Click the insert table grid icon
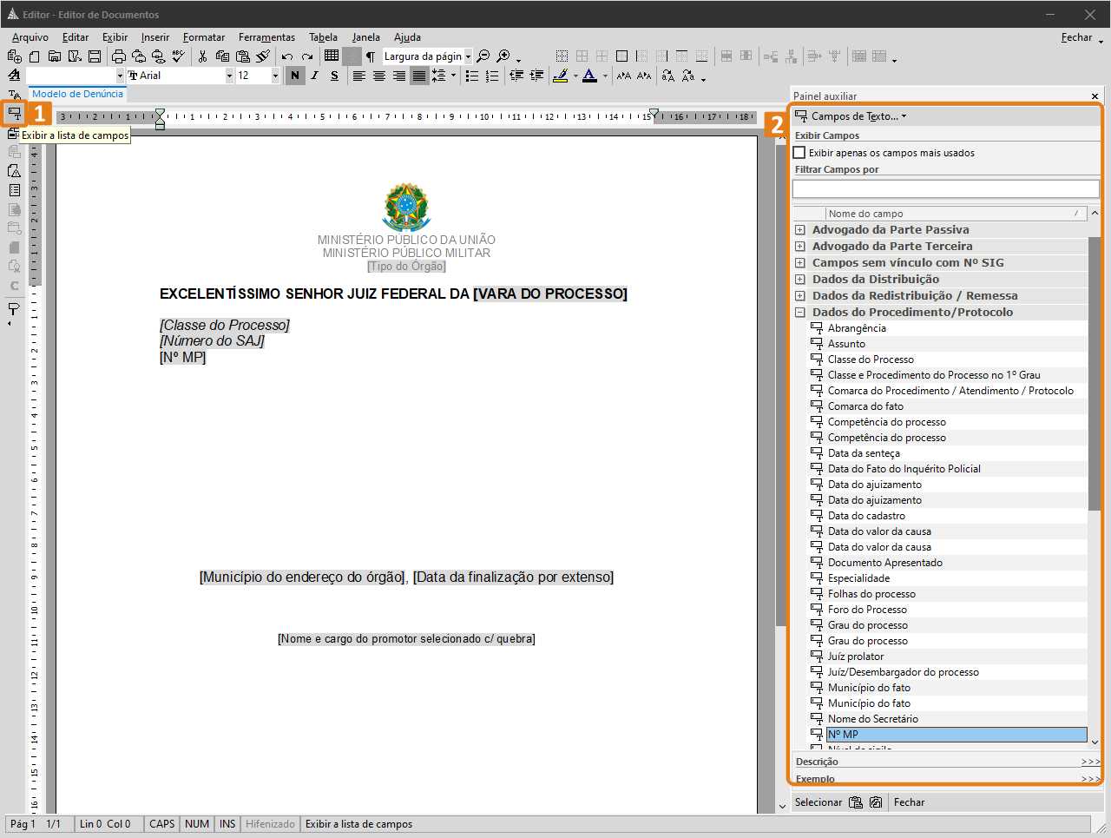Image resolution: width=1111 pixels, height=838 pixels. click(x=332, y=56)
